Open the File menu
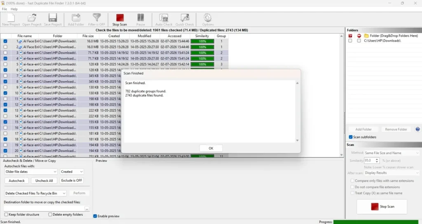 coord(4,9)
